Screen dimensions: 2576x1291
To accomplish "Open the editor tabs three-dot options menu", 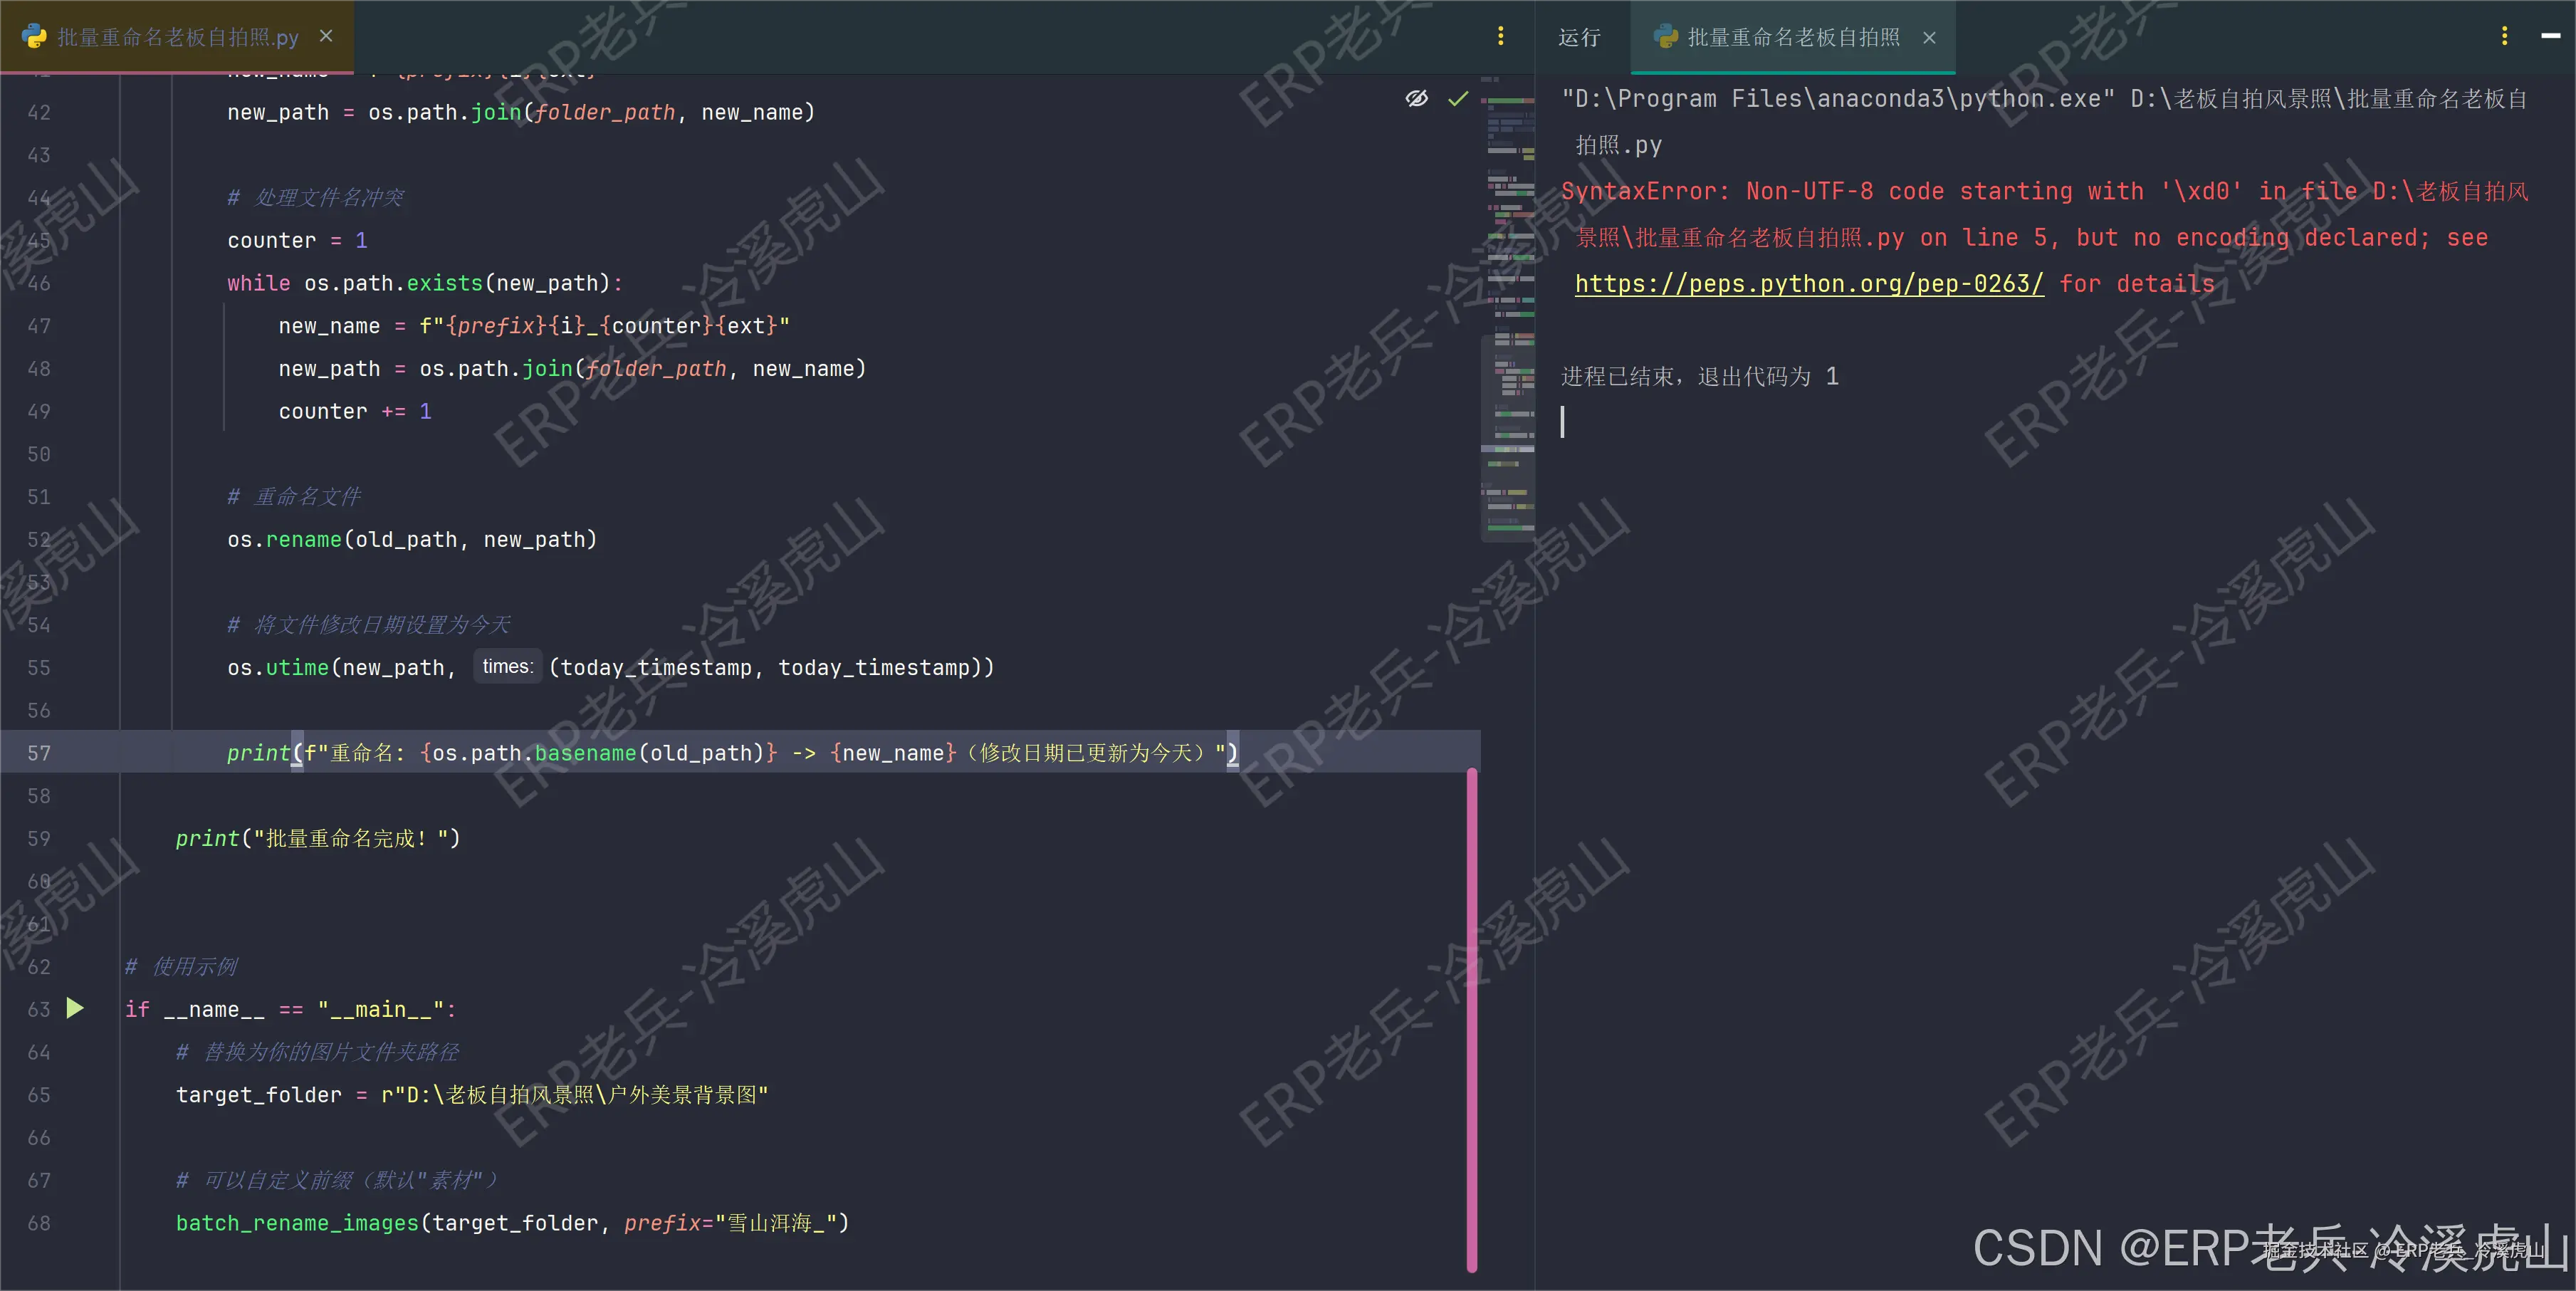I will coord(1500,36).
